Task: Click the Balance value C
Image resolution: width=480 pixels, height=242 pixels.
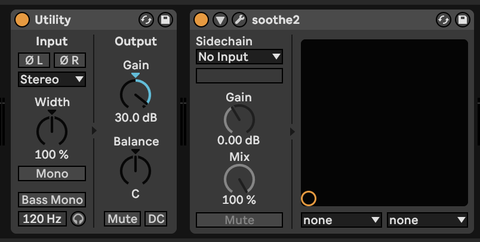Action: coord(136,194)
